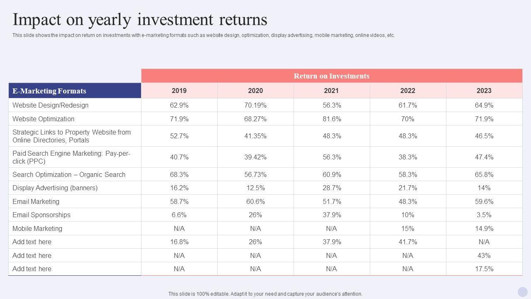Screen dimensions: 531x299
Task: Click the 'Website Optimization' row label
Action: [44, 119]
